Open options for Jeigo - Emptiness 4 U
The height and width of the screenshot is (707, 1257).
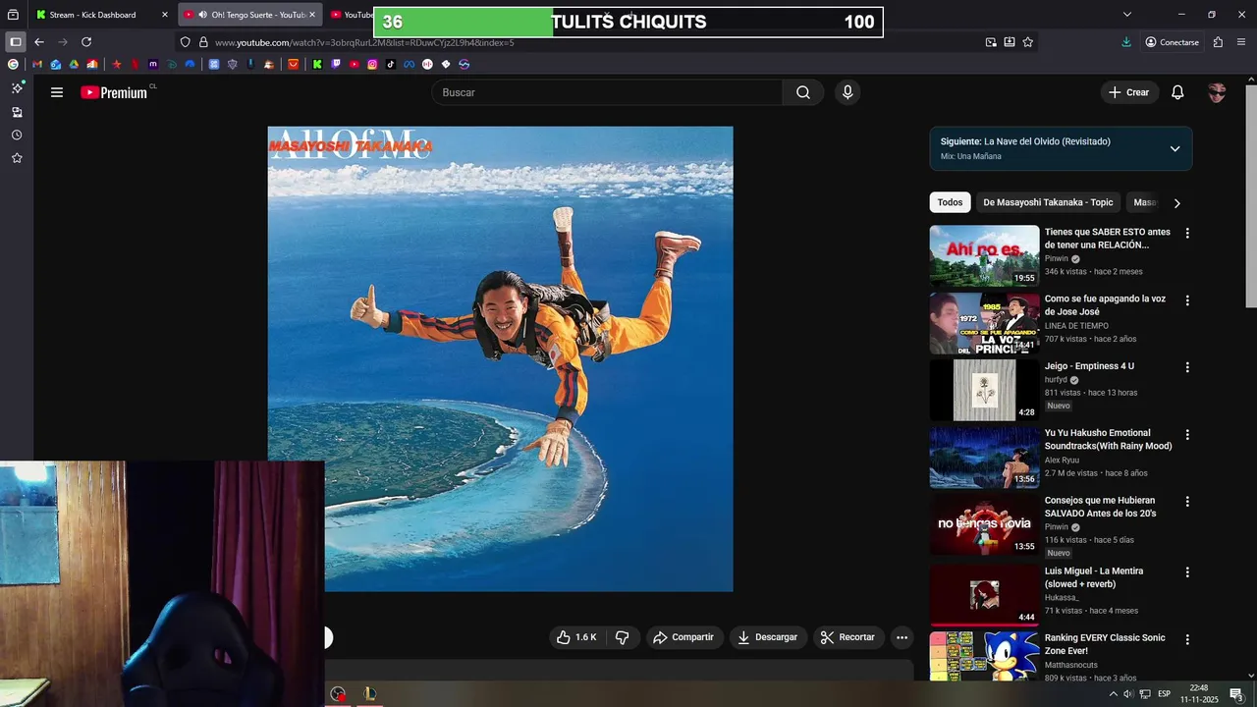click(1187, 367)
